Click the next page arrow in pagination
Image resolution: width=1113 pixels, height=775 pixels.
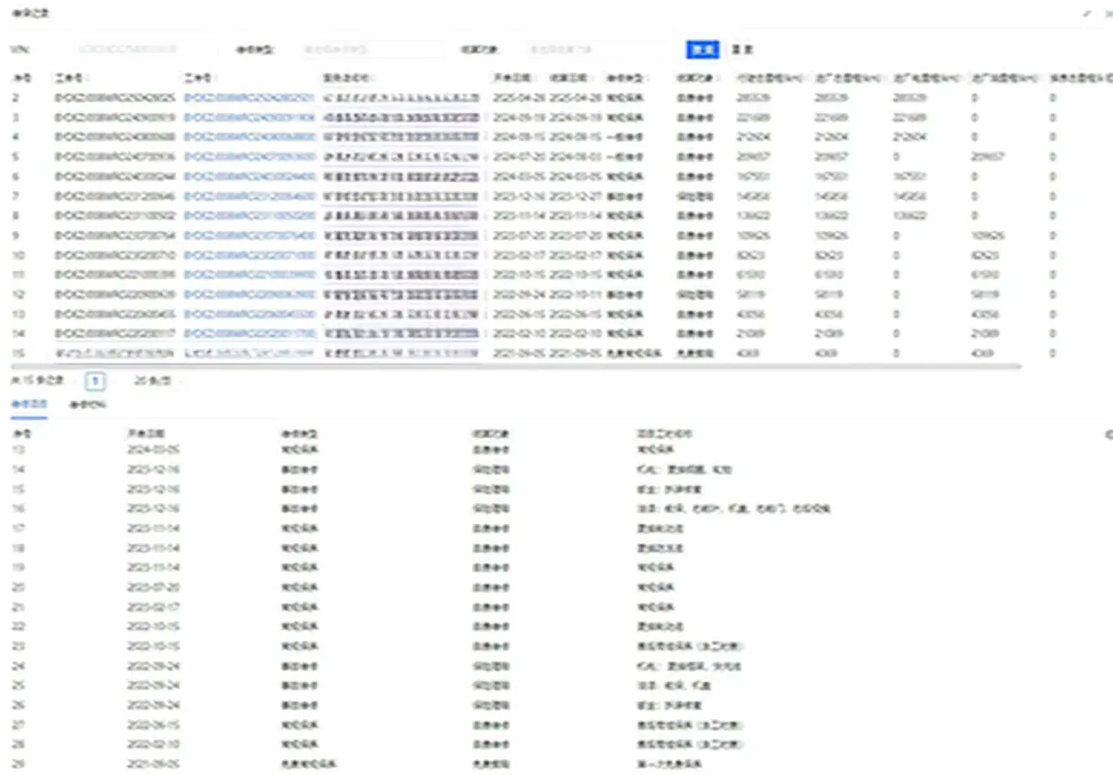[x=115, y=381]
